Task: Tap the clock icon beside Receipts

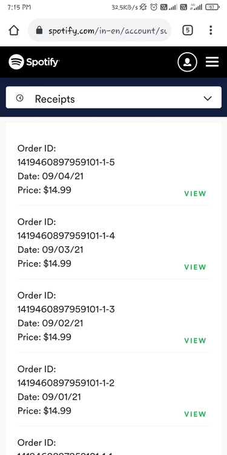Action: pyautogui.click(x=20, y=98)
